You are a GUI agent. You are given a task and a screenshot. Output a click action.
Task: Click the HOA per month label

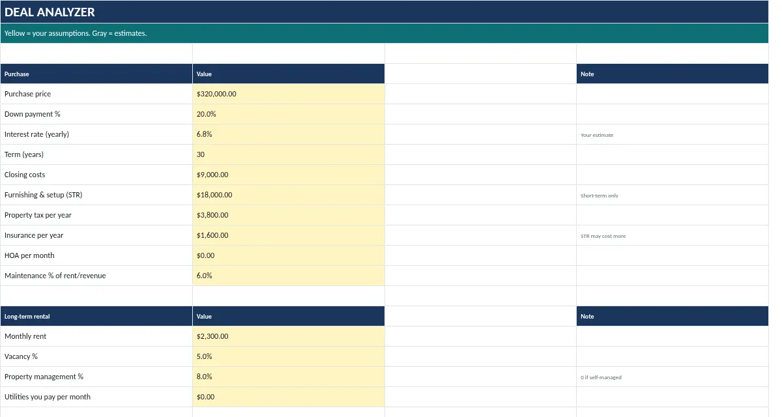coord(96,255)
